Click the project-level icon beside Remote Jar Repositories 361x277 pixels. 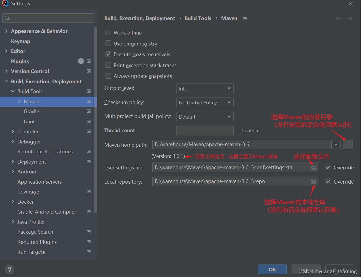coord(89,151)
